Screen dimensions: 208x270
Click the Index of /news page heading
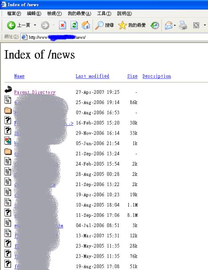coord(40,55)
